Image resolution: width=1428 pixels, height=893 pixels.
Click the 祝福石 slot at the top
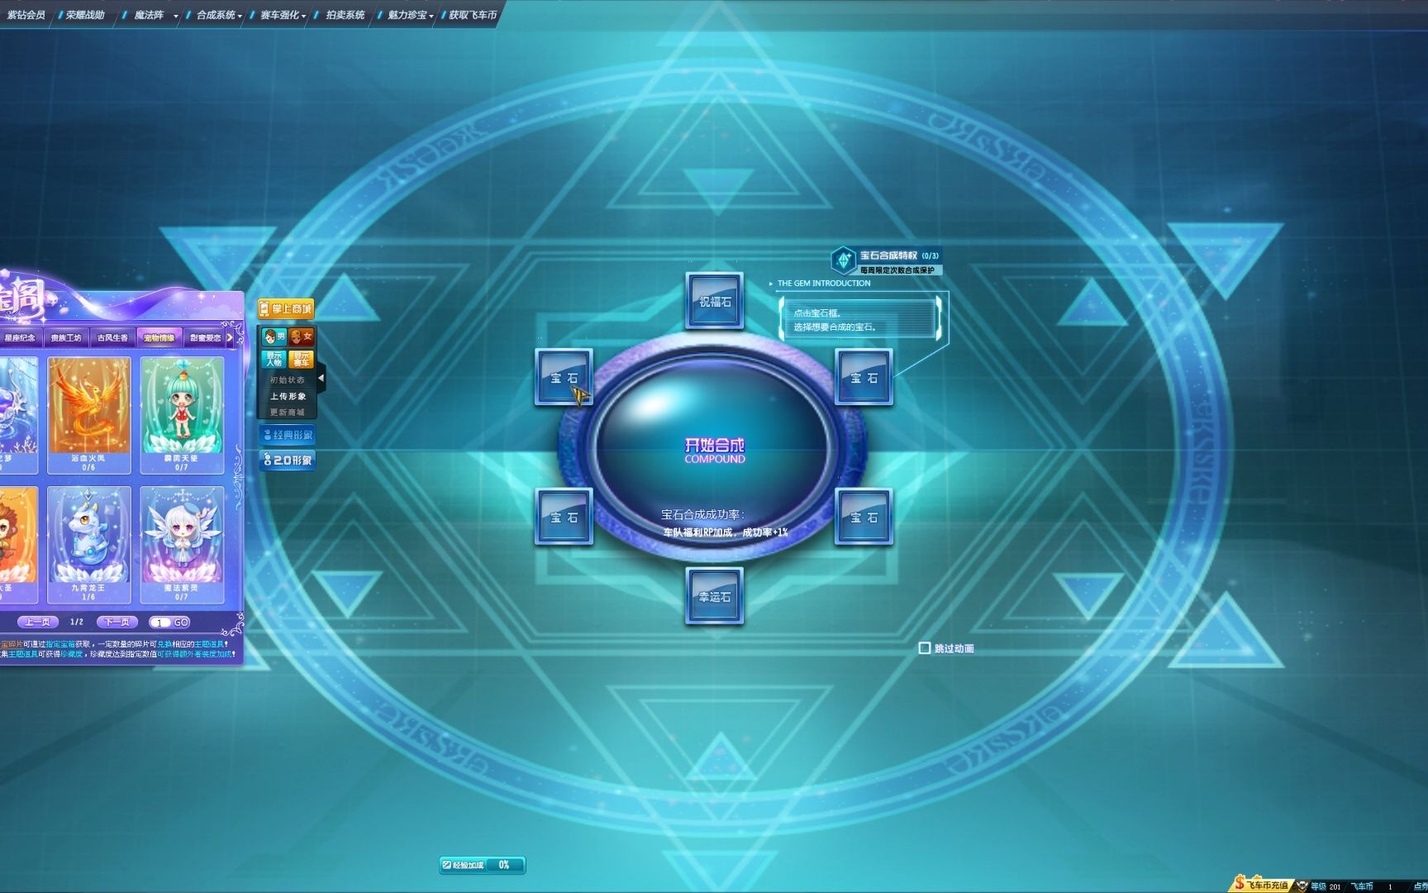click(x=715, y=301)
